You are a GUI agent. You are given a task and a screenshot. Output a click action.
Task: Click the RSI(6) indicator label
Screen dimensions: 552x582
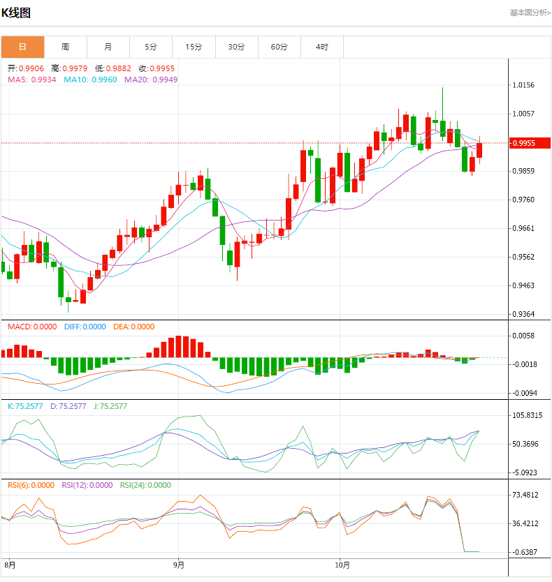pos(32,485)
